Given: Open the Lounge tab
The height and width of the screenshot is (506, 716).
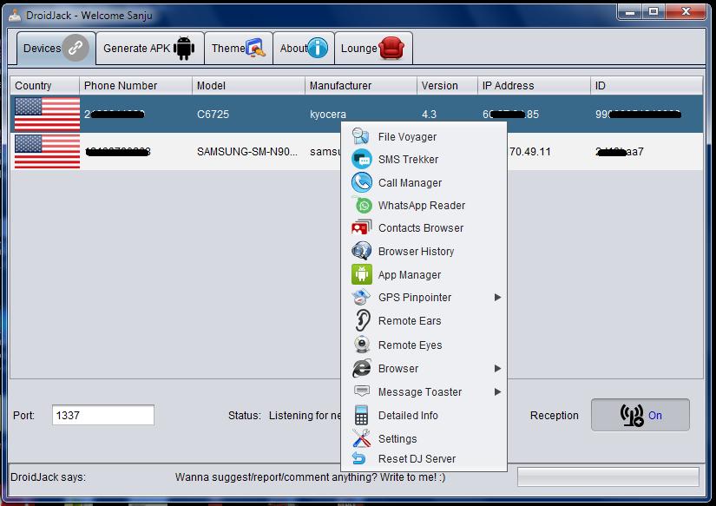Looking at the screenshot, I should click(x=371, y=49).
